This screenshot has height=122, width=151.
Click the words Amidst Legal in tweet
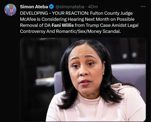coord(125,25)
